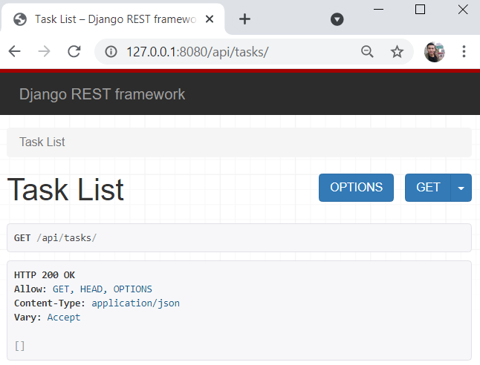This screenshot has height=365, width=480.
Task: View site information icon
Action: pos(111,52)
